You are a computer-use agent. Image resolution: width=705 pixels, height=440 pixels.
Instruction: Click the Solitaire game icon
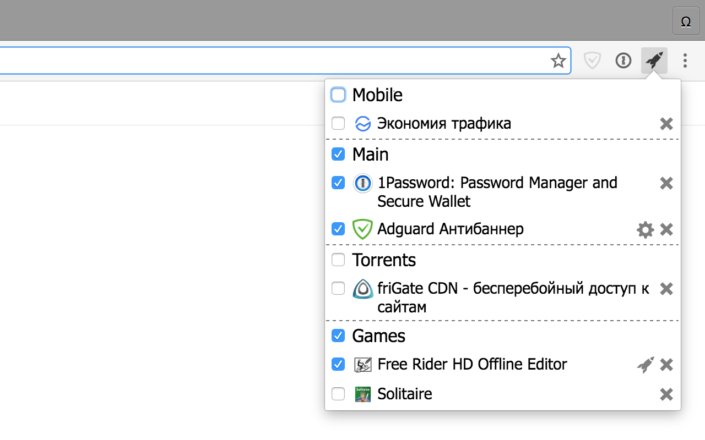(362, 394)
